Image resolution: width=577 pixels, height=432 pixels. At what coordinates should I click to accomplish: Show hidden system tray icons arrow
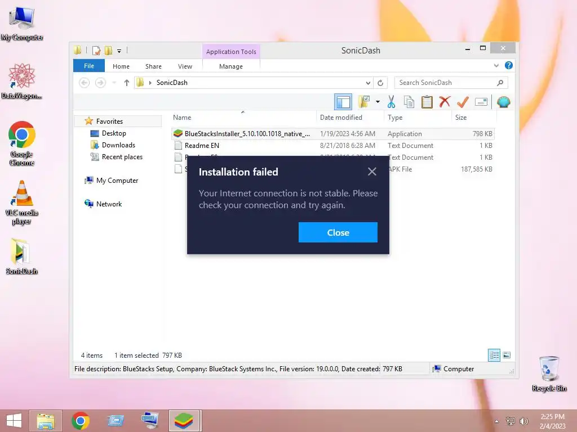coord(497,421)
